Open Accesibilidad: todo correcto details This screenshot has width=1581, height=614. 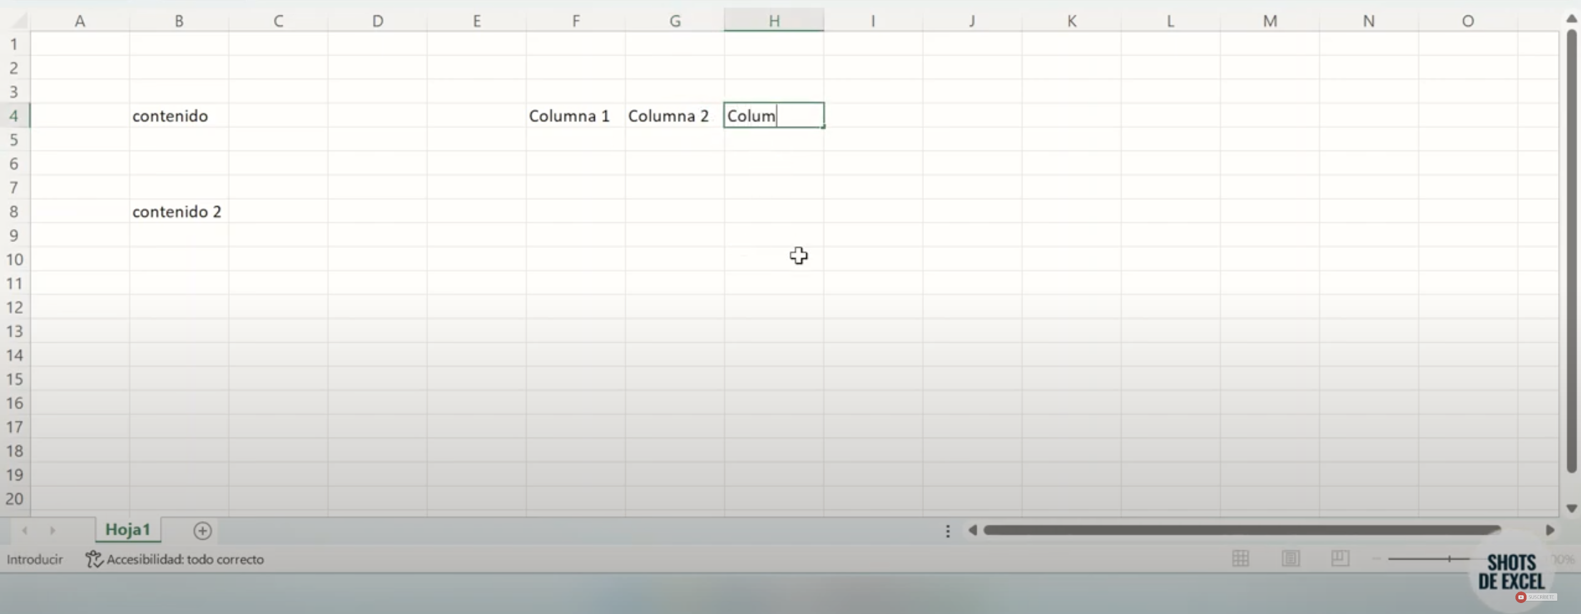184,558
